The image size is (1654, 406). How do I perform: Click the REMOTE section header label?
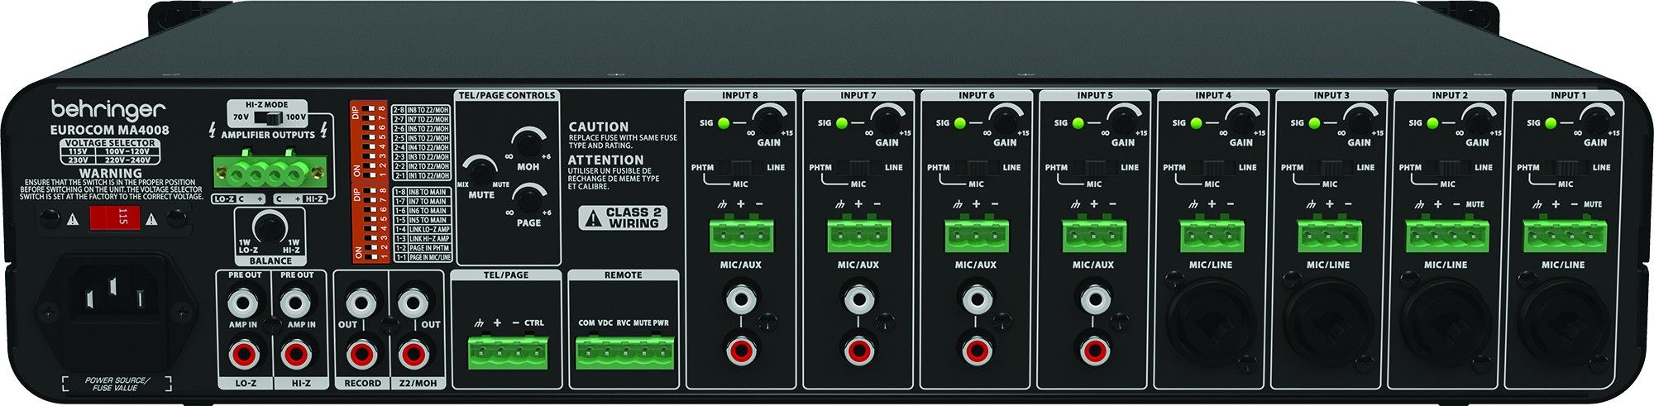pos(623,275)
